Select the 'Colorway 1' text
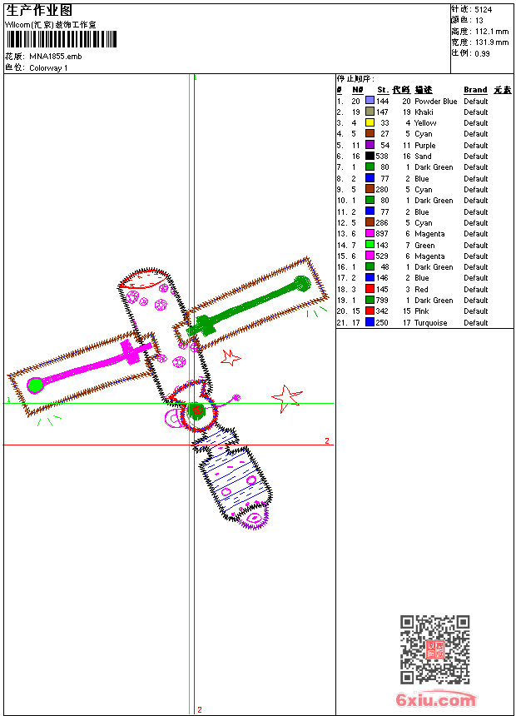Viewport: 516px width, 716px height. point(48,68)
